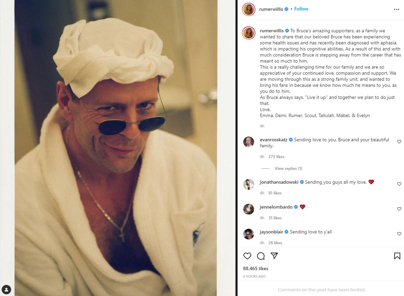Image resolution: width=404 pixels, height=296 pixels.
Task: Open evanrosskatz profile avatar
Action: 249,142
